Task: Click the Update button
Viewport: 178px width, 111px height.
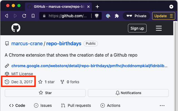Action: [x=164, y=16]
